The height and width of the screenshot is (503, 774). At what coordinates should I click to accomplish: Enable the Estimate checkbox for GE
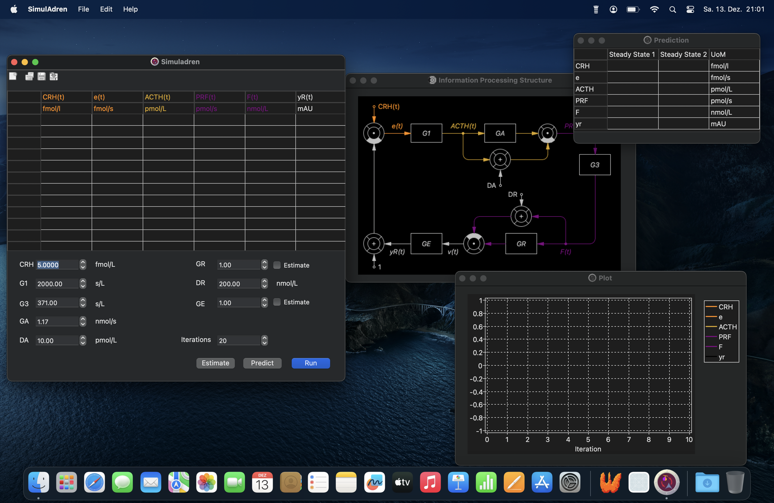277,302
